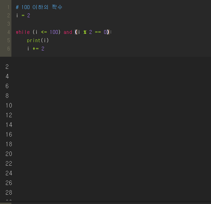Click the '%' modulo operator
The width and height of the screenshot is (211, 204).
pyautogui.click(x=85, y=32)
